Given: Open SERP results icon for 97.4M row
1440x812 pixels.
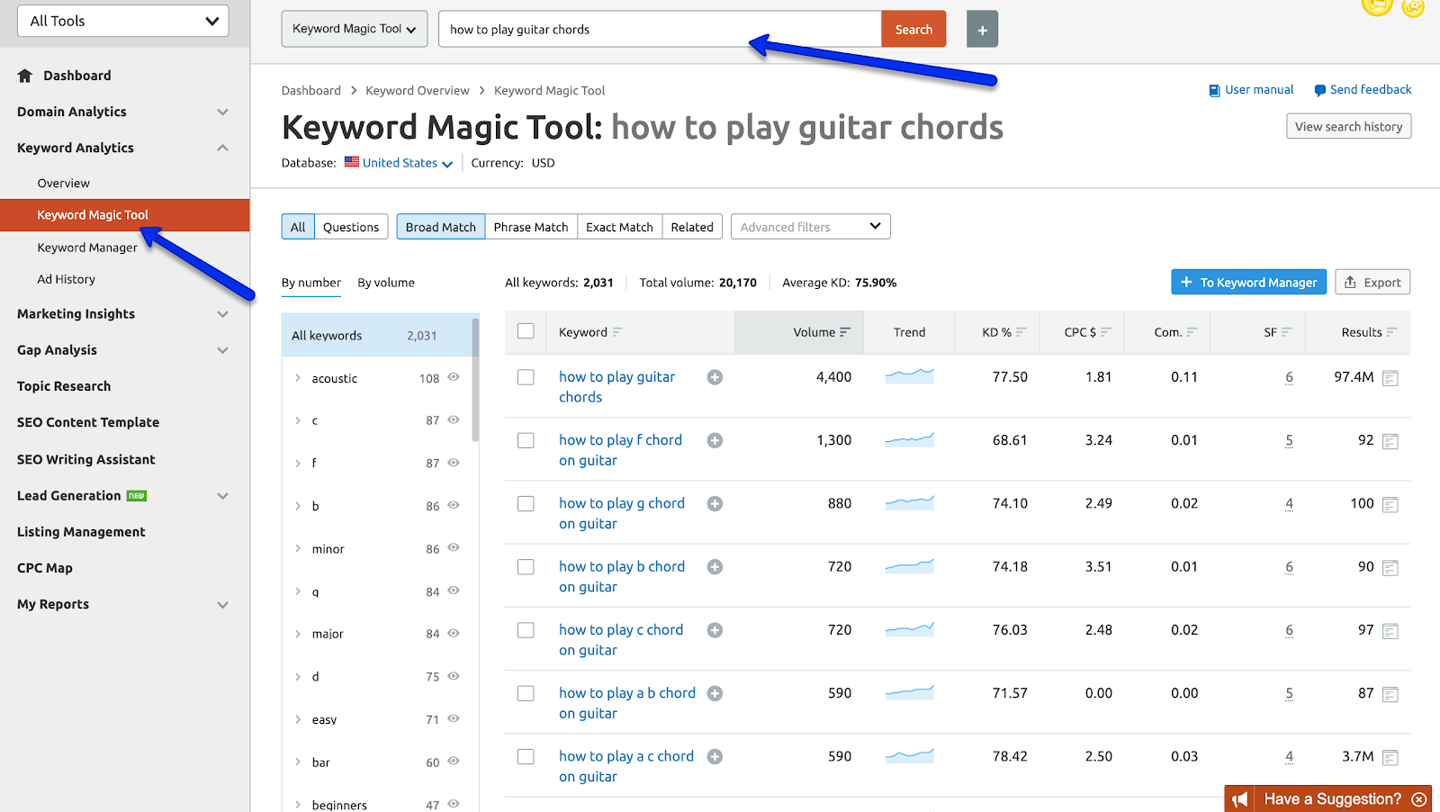Looking at the screenshot, I should click(x=1390, y=378).
